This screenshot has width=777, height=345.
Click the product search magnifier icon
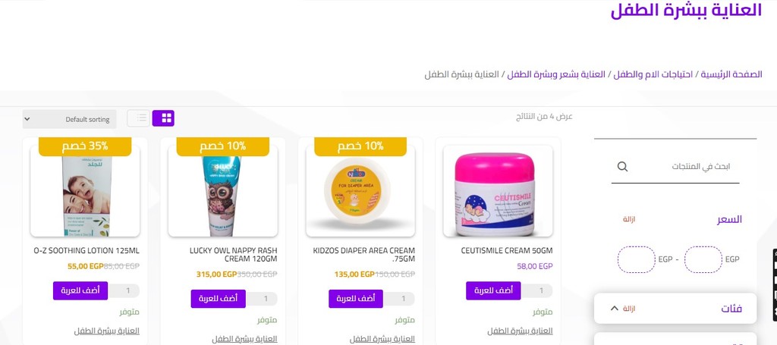coord(622,166)
